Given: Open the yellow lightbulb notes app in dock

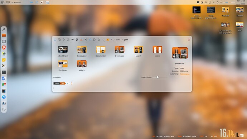Looking at the screenshot, I should (4, 60).
